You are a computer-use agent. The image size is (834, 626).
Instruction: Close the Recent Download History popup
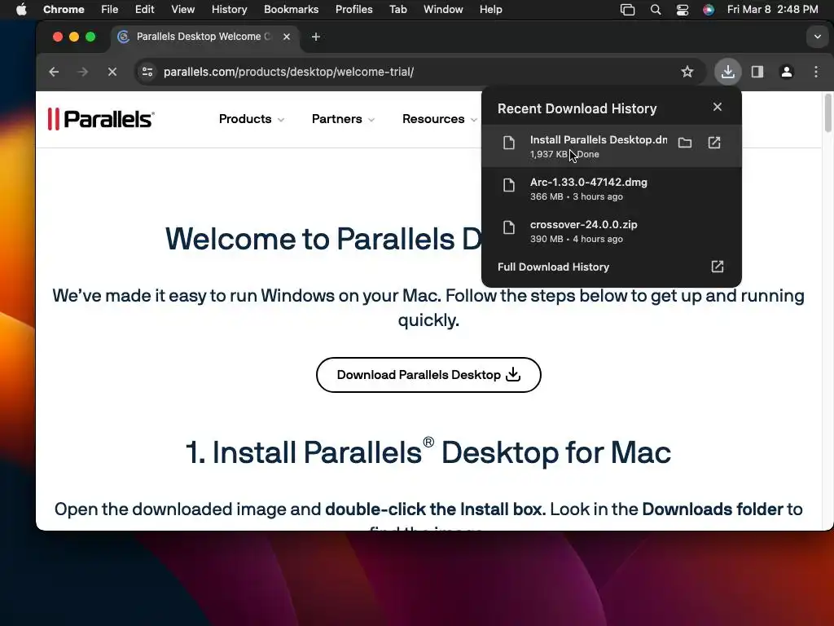[x=718, y=107]
